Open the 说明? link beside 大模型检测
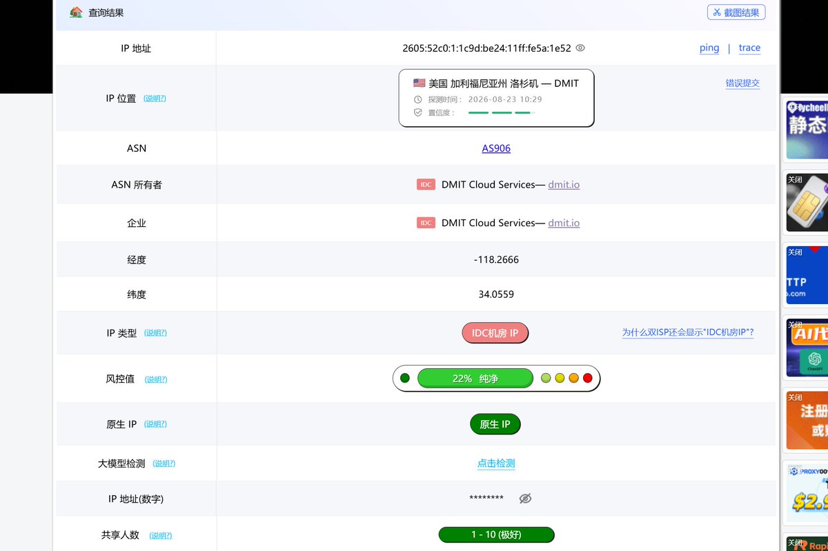 coord(164,463)
